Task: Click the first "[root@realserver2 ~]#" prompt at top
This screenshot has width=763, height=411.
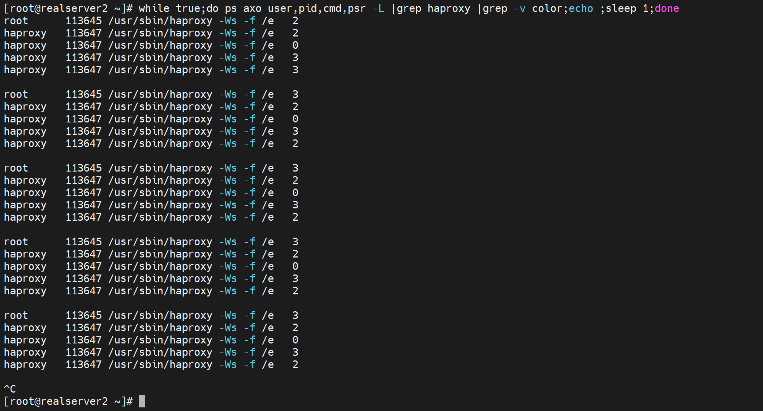Action: (x=68, y=8)
